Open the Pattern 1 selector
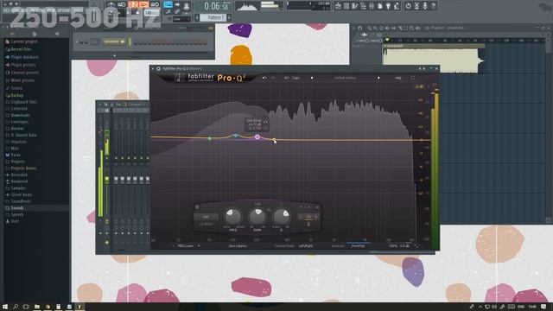553x311 pixels. click(213, 17)
